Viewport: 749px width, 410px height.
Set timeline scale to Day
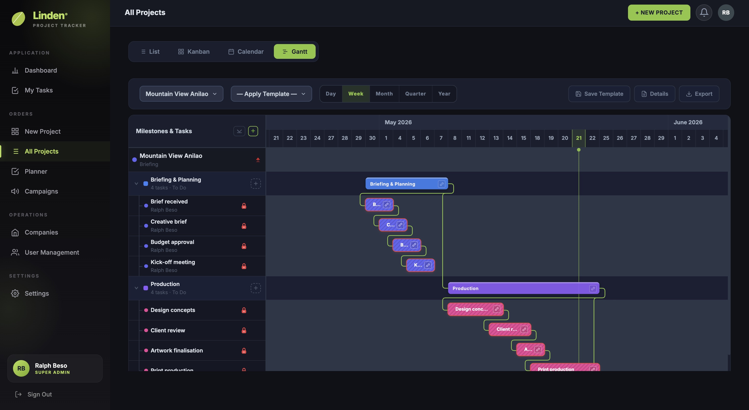[x=331, y=93]
